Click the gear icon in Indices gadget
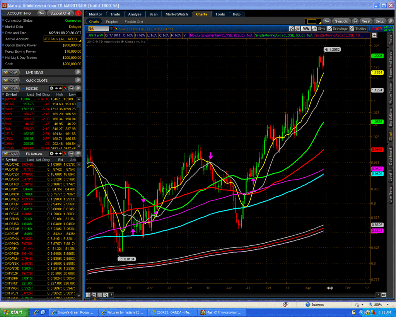This screenshot has height=317, width=396. 51,88
